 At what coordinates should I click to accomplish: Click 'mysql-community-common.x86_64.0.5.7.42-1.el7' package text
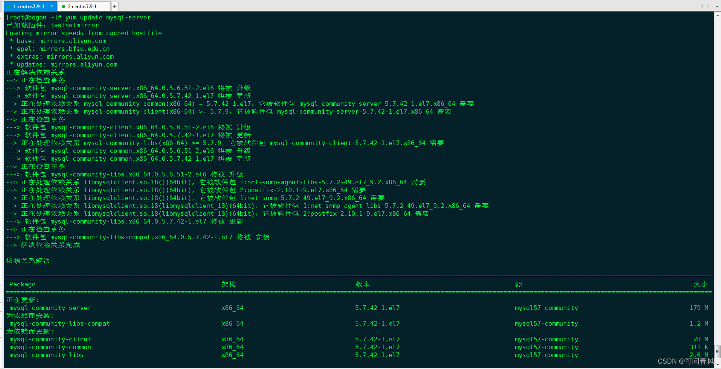(x=132, y=159)
